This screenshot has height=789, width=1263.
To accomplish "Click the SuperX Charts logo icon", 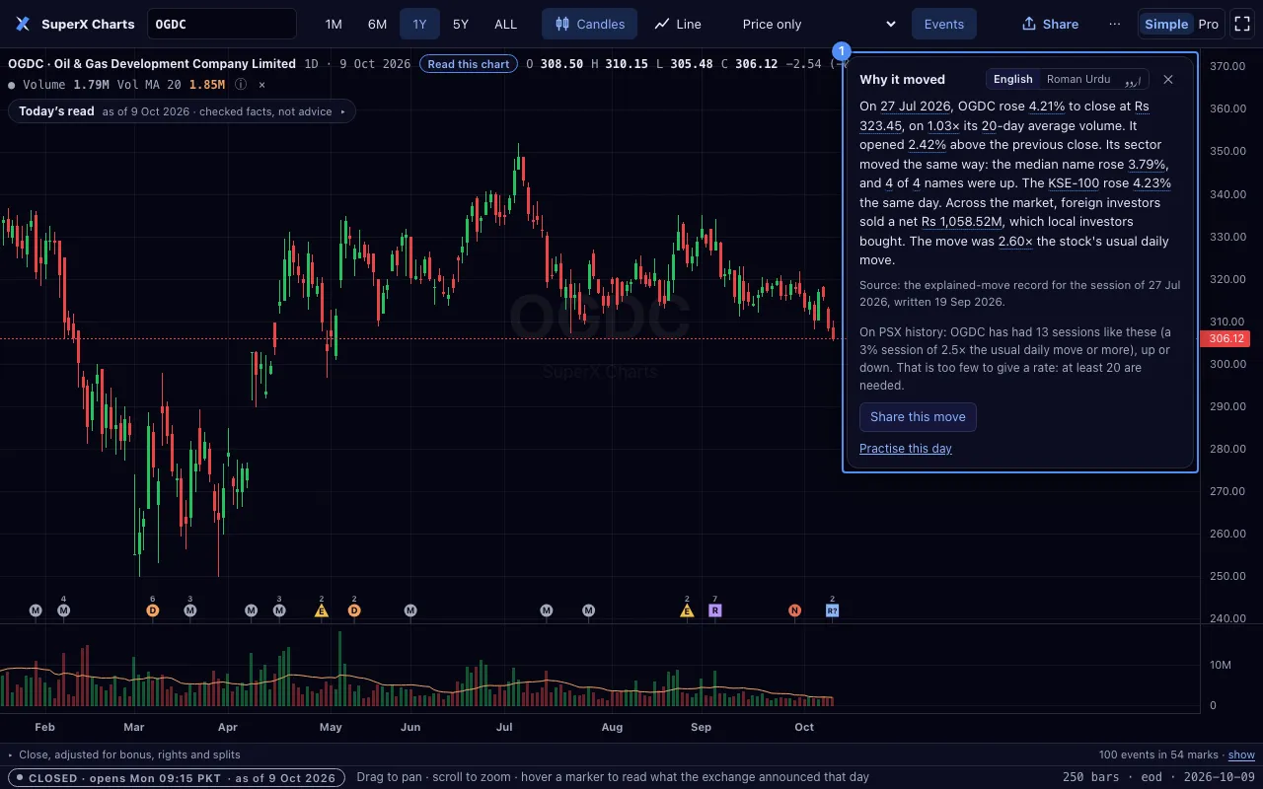I will [23, 24].
